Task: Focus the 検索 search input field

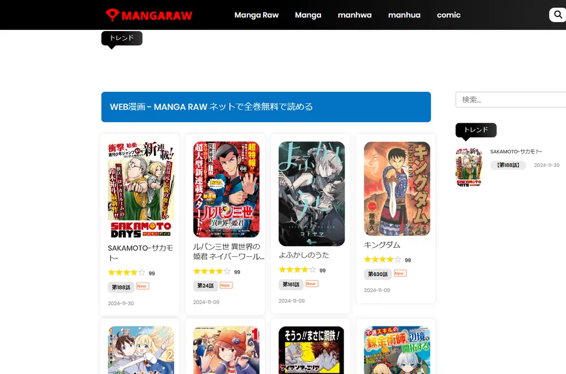Action: [511, 100]
